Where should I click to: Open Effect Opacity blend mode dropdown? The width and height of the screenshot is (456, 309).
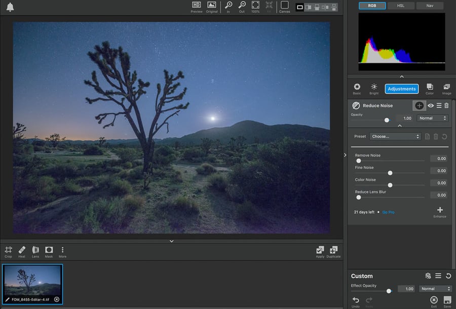(x=435, y=289)
